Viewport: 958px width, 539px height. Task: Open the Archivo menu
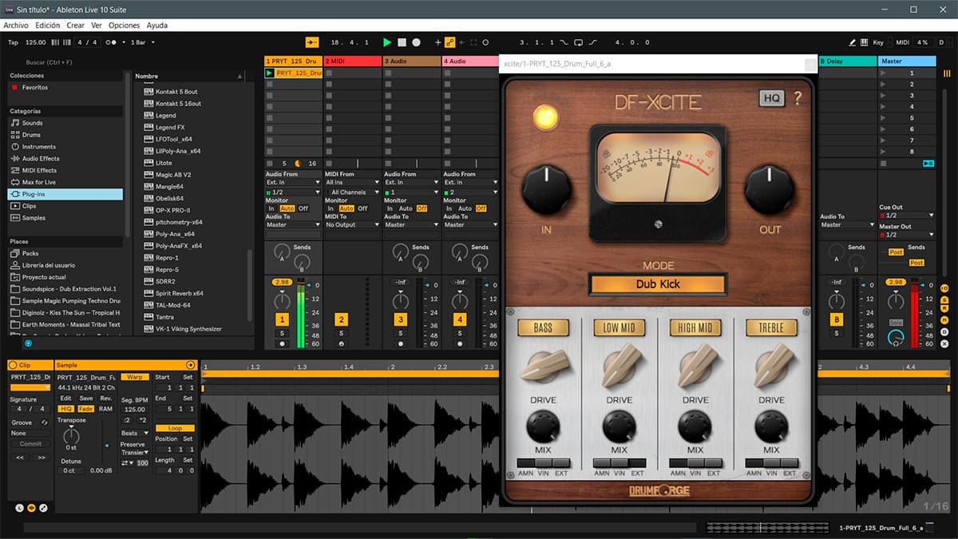pyautogui.click(x=15, y=26)
